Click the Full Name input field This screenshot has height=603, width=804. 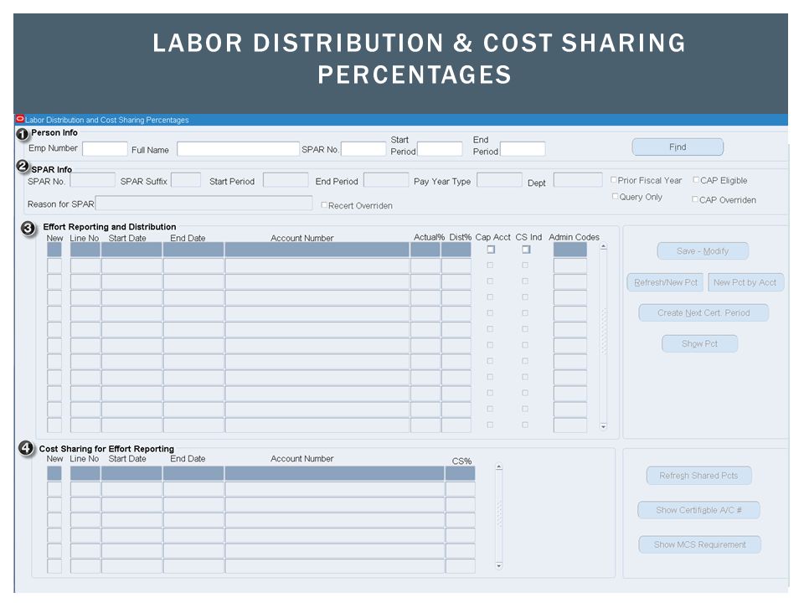238,149
